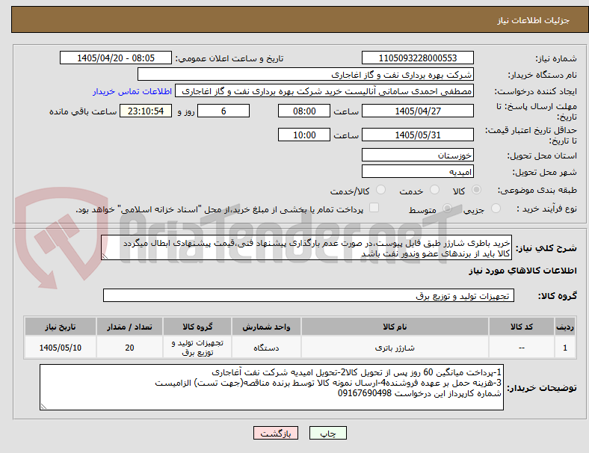The height and width of the screenshot is (453, 589).
Task: Click the unit cell دستگاه
Action: click(x=266, y=348)
